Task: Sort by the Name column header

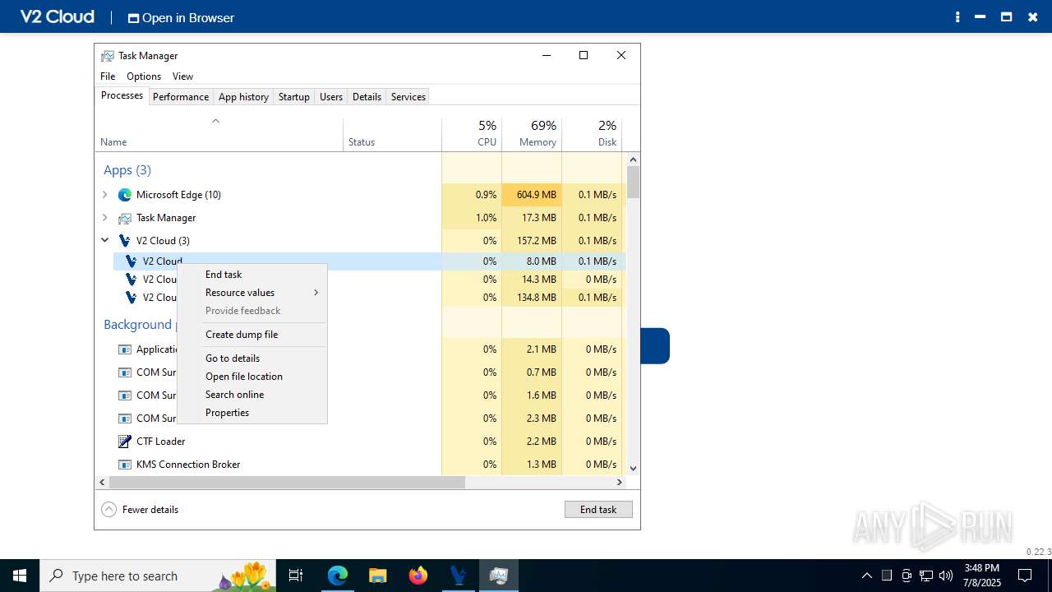Action: tap(219, 134)
